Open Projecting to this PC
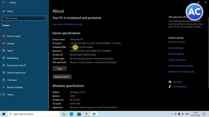Image resolution: width=209 pixels, height=117 pixels. [x=17, y=65]
